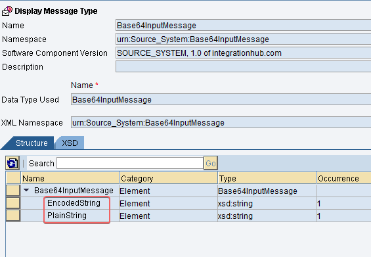Image resolution: width=371 pixels, height=257 pixels.
Task: Click occurrence value 1 for PlainString
Action: coord(318,216)
